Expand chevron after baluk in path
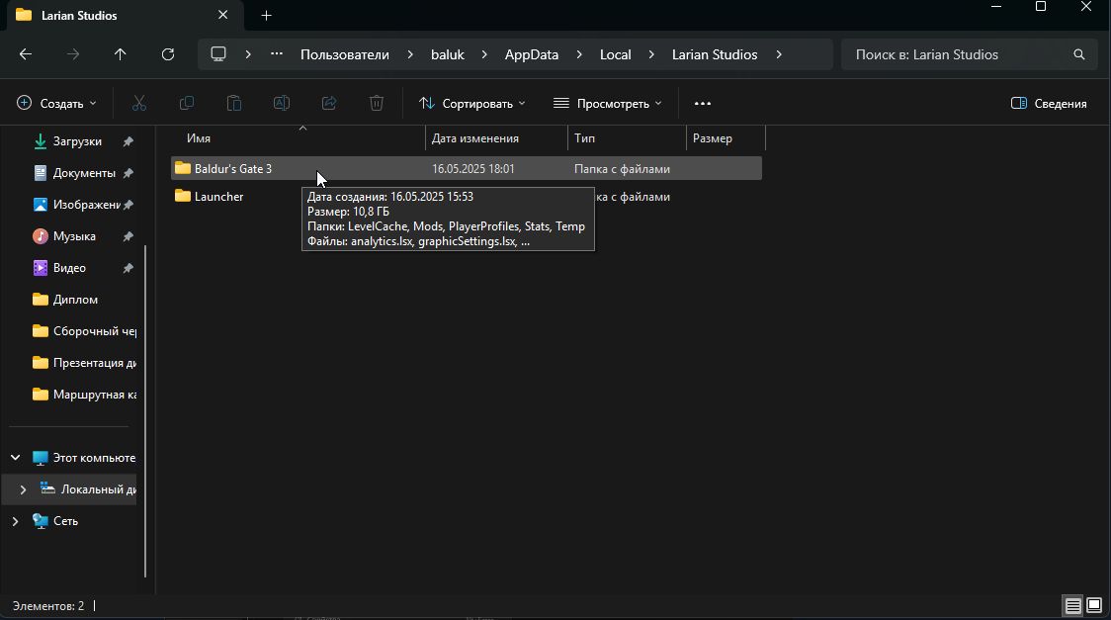The width and height of the screenshot is (1111, 620). click(x=484, y=54)
